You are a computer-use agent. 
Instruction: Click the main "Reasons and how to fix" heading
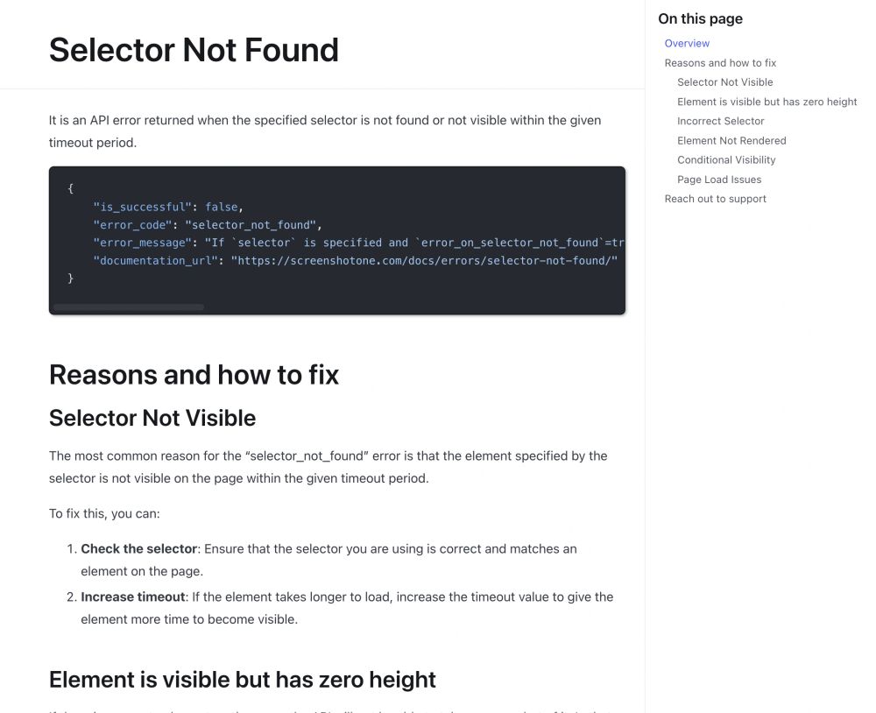pyautogui.click(x=194, y=375)
